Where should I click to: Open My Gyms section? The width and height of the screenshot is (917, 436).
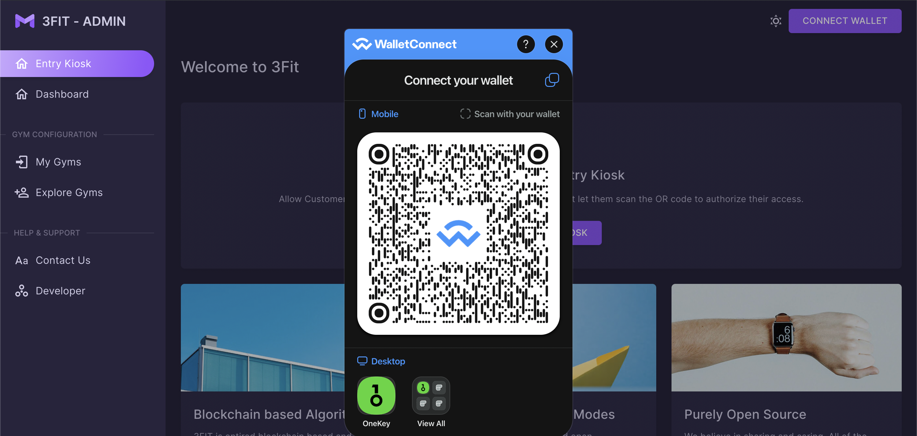pyautogui.click(x=58, y=161)
